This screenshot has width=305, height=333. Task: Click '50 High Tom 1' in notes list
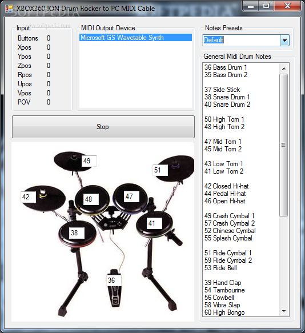[224, 119]
